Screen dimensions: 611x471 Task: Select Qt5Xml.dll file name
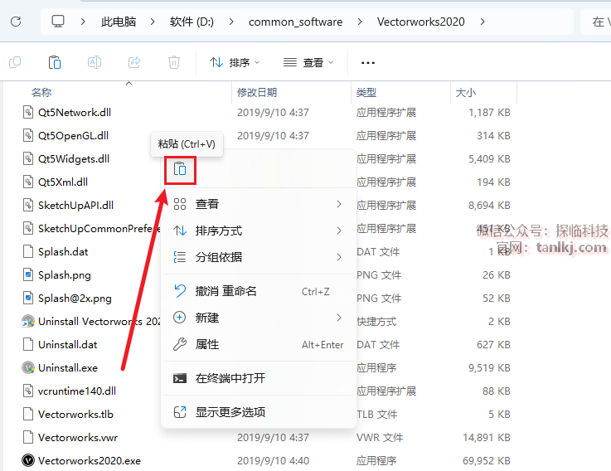(x=63, y=182)
